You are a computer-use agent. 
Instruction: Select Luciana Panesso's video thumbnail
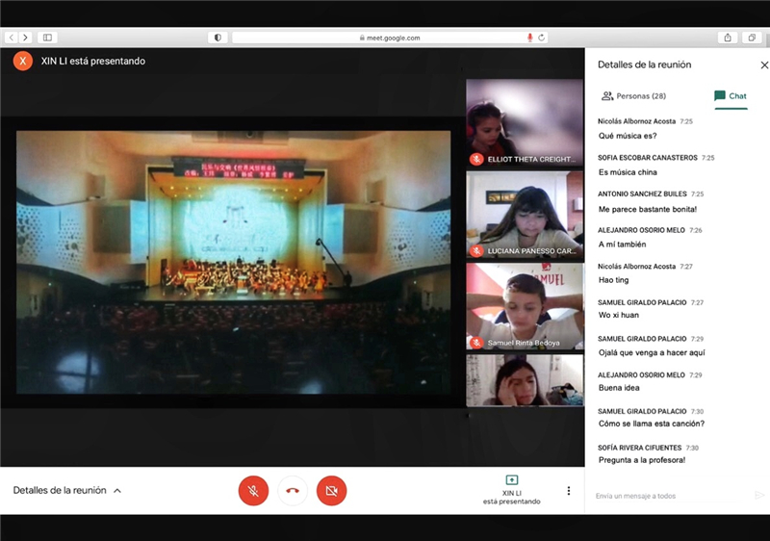pyautogui.click(x=525, y=215)
